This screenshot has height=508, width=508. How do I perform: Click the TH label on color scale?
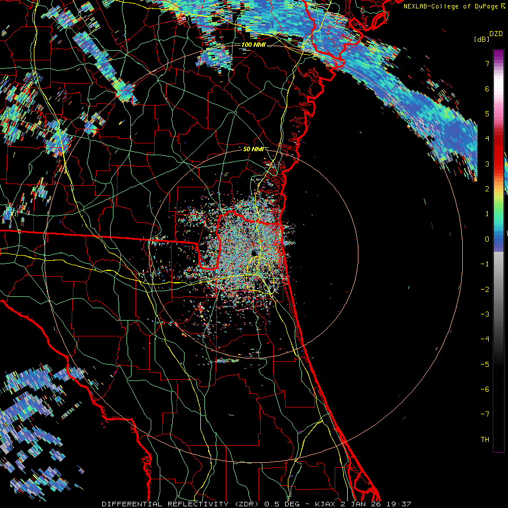click(485, 440)
